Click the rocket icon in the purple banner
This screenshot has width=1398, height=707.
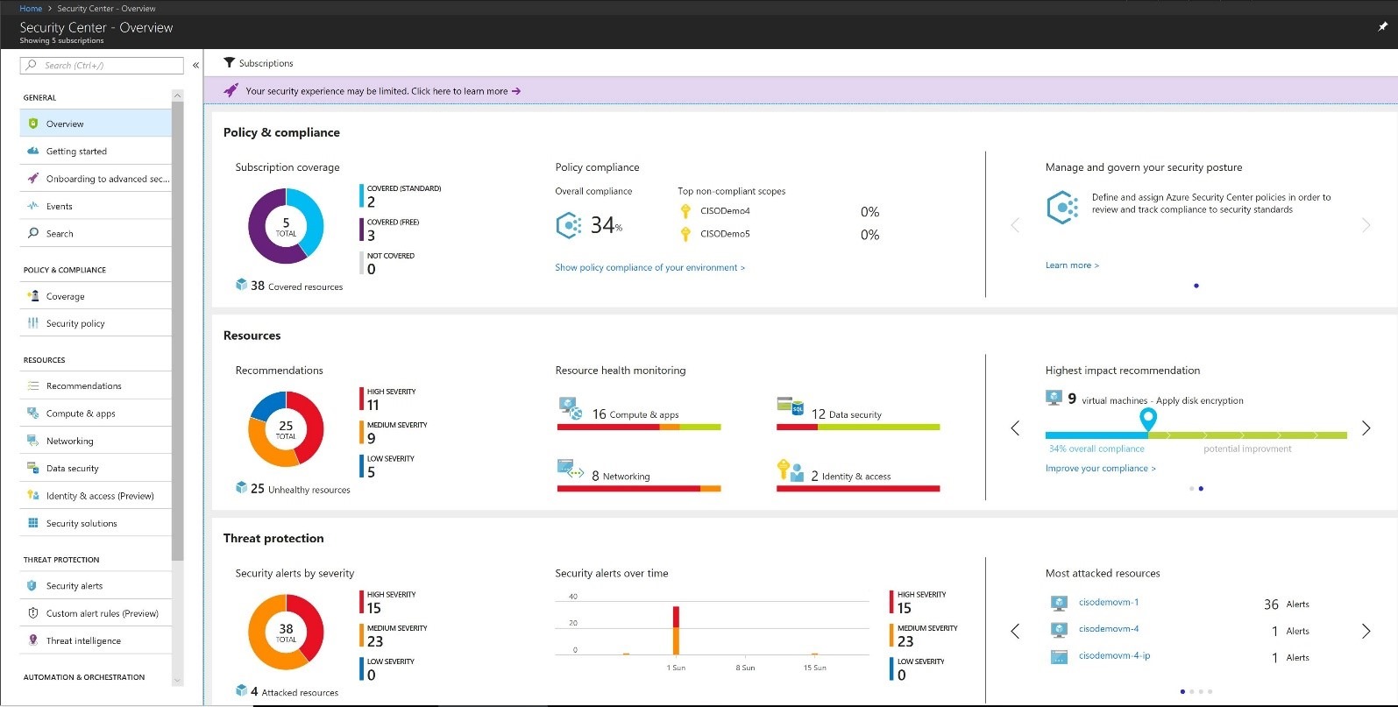tap(231, 90)
